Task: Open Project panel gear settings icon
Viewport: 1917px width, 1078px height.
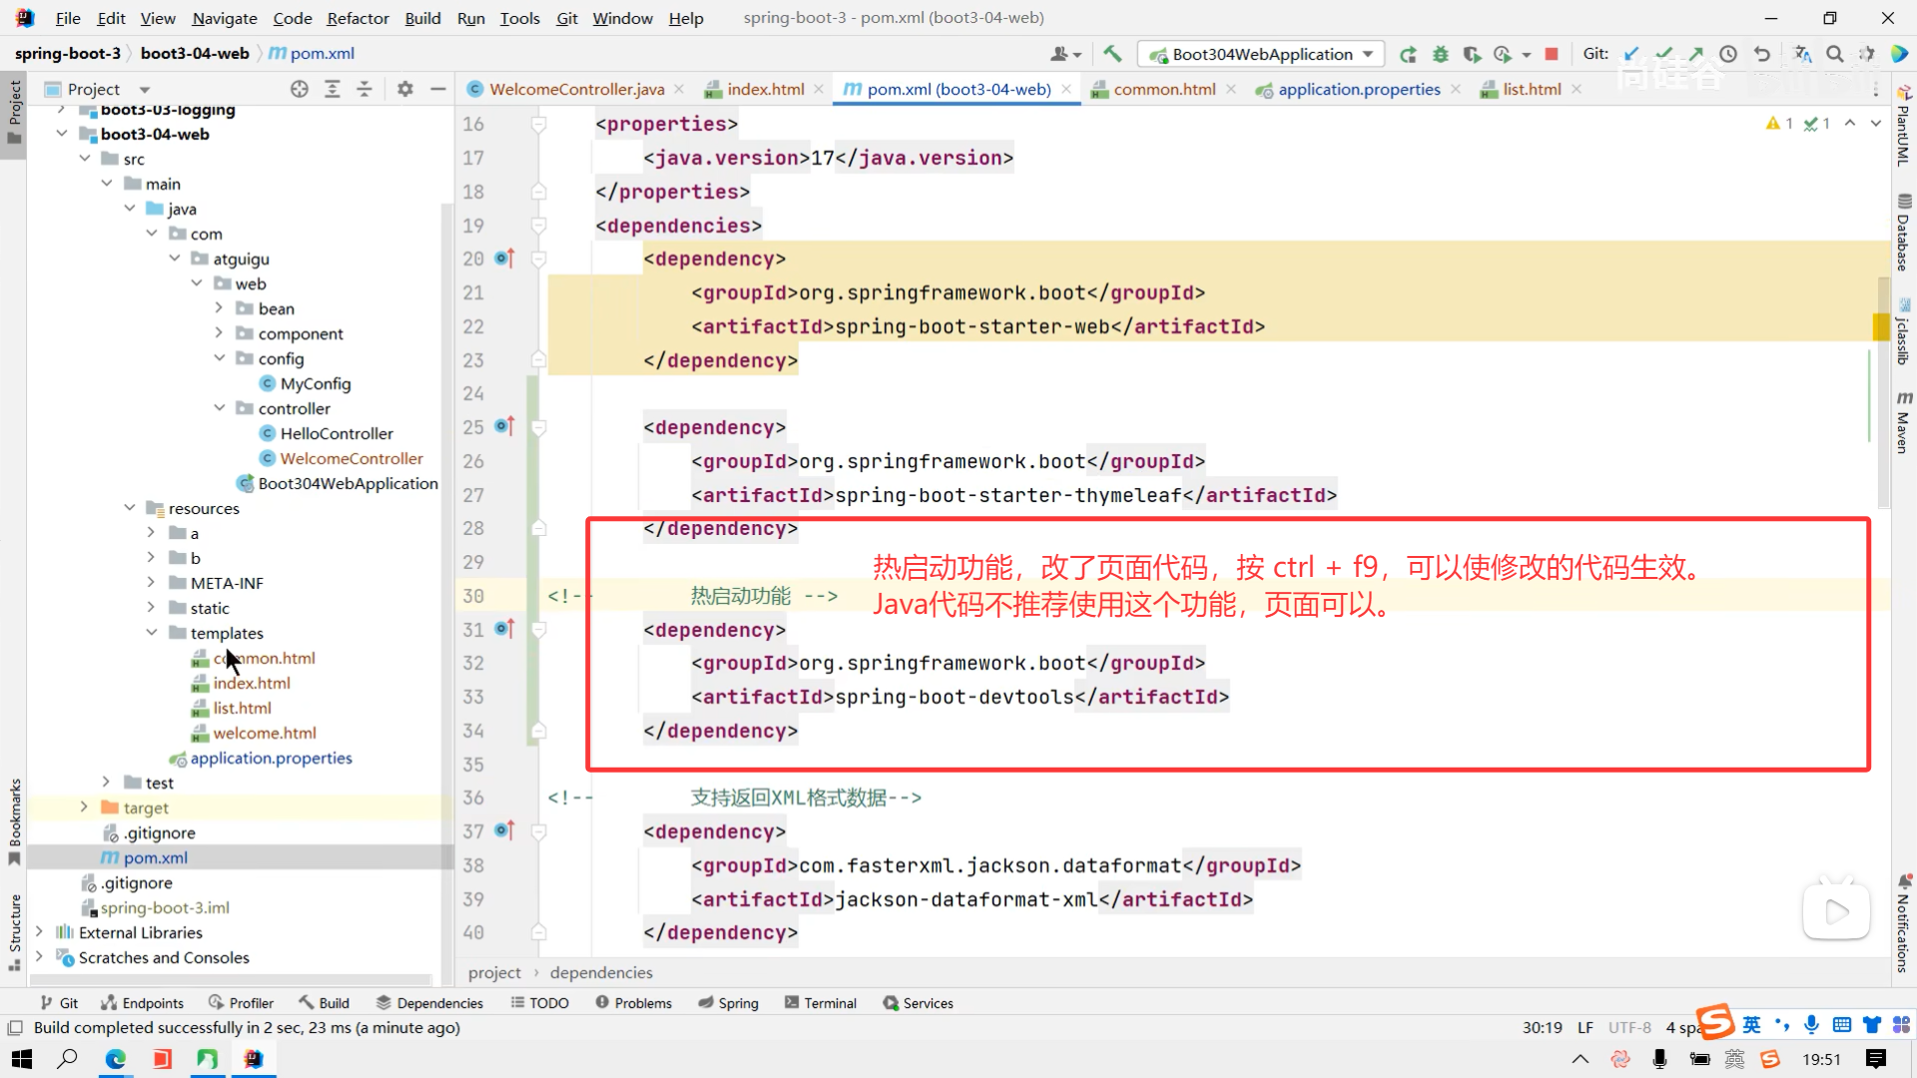Action: pos(404,89)
